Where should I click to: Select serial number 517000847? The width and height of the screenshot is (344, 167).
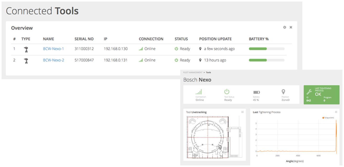tap(84, 60)
